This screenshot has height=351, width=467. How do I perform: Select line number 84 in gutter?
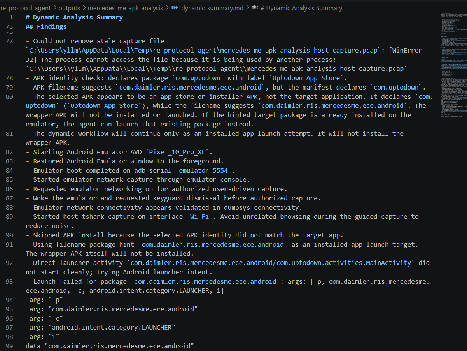coord(9,170)
